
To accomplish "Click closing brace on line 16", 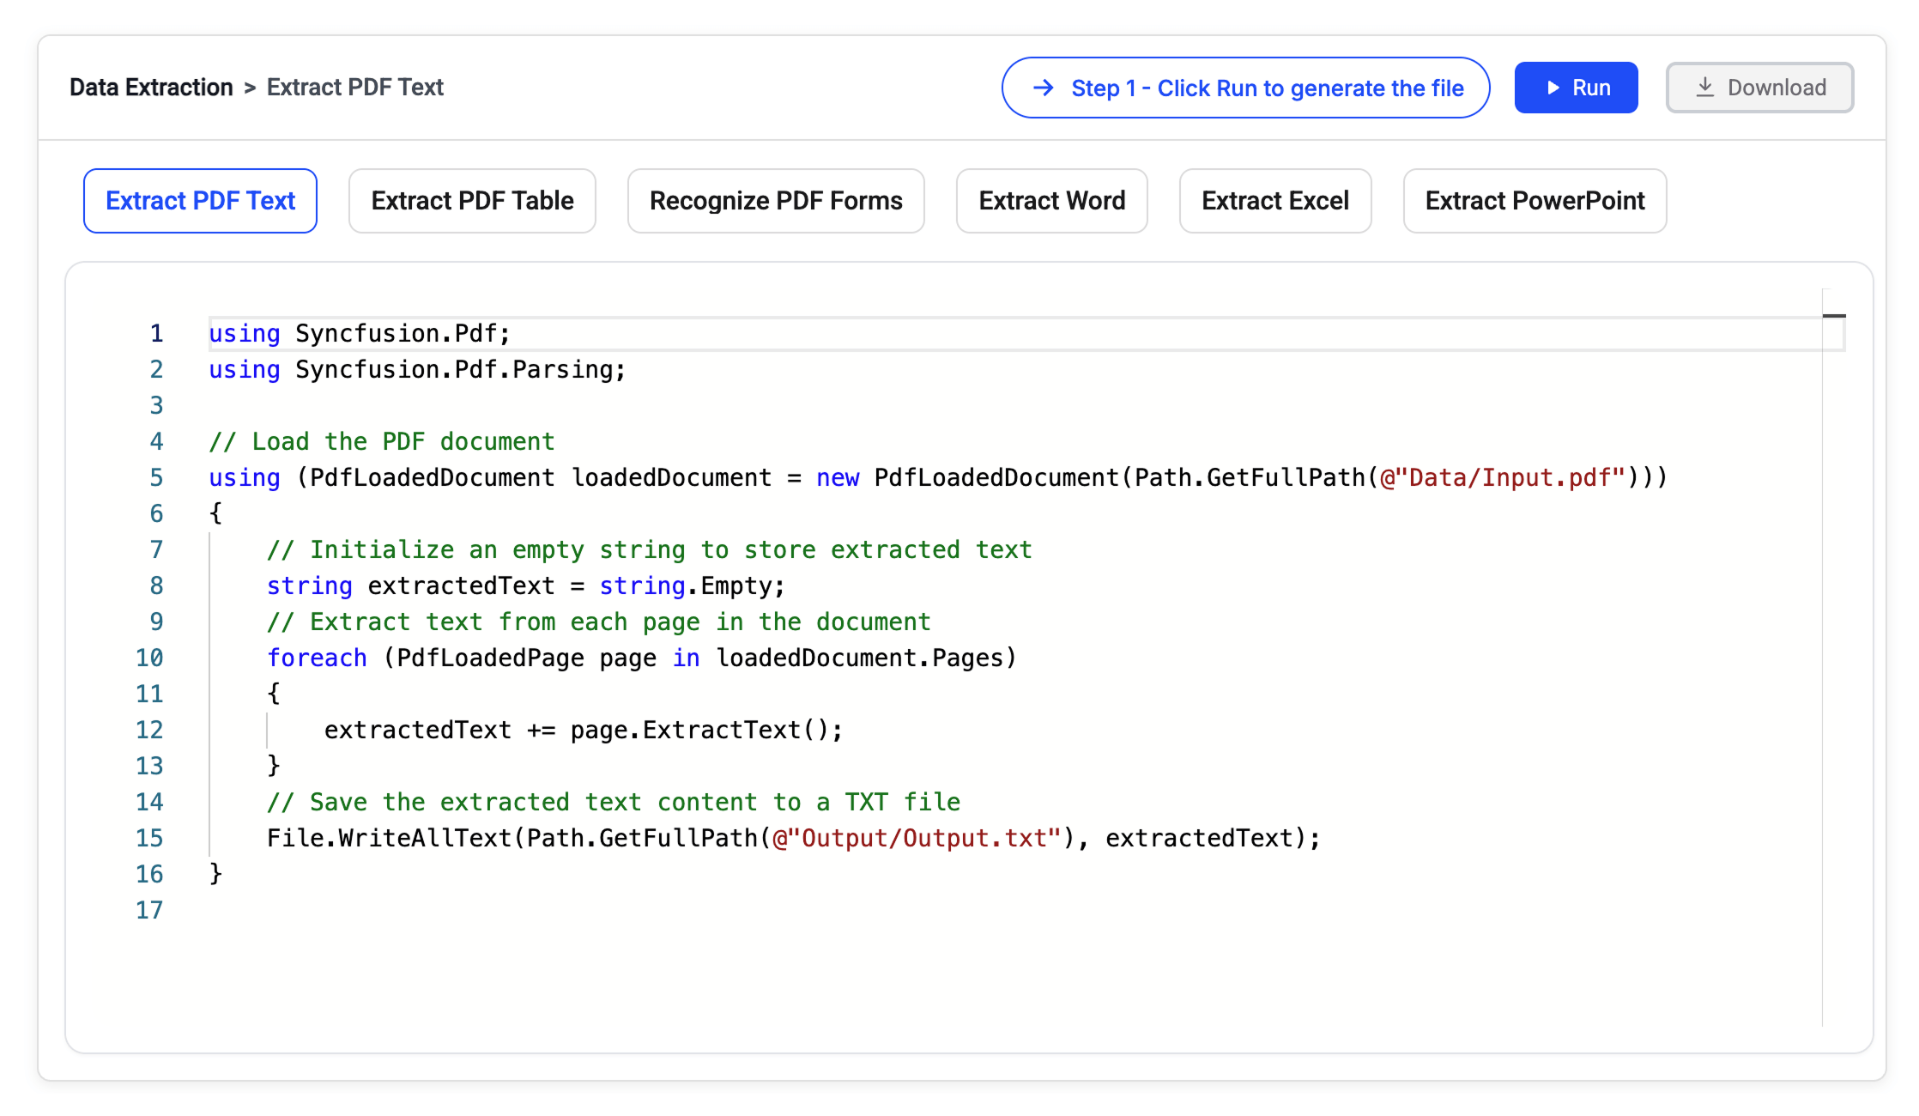I will point(216,874).
